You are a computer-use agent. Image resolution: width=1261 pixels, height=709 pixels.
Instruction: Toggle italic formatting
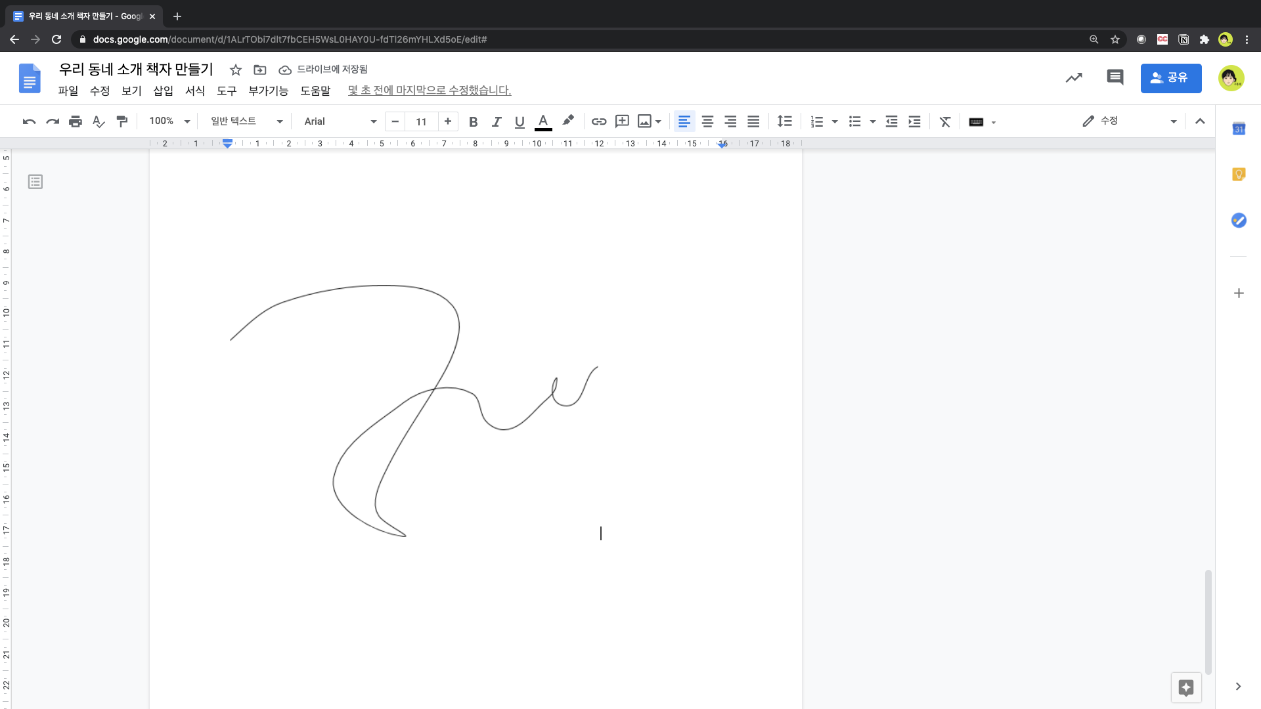pos(497,121)
